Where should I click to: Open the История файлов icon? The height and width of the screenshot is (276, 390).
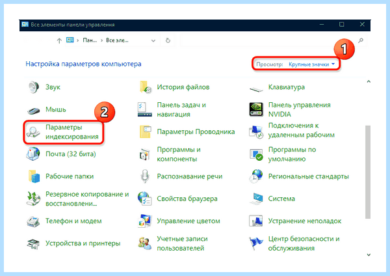pos(145,87)
